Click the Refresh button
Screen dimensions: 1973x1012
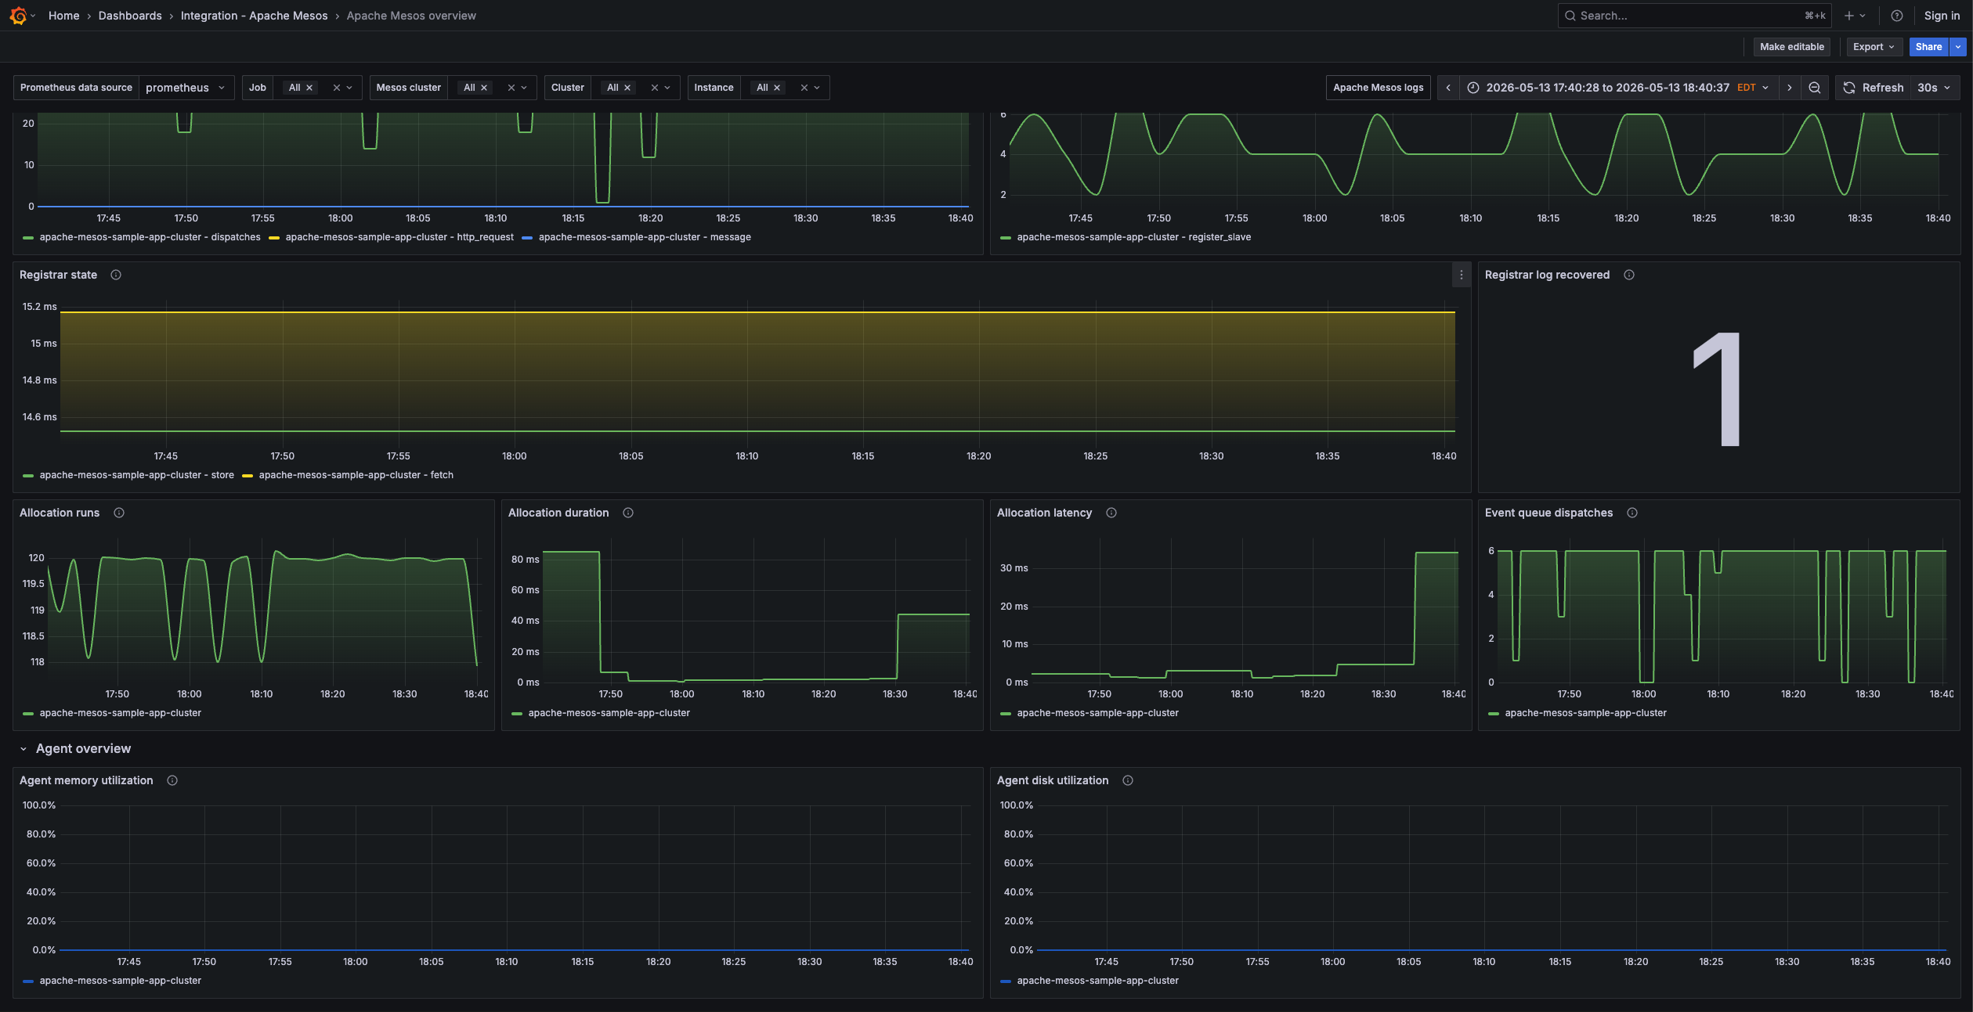pyautogui.click(x=1873, y=88)
